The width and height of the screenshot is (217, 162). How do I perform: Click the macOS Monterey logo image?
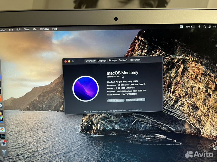tap(86, 88)
